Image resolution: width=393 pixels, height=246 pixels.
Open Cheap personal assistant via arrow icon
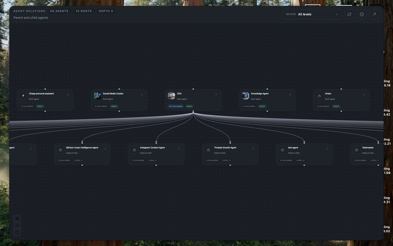(68, 95)
